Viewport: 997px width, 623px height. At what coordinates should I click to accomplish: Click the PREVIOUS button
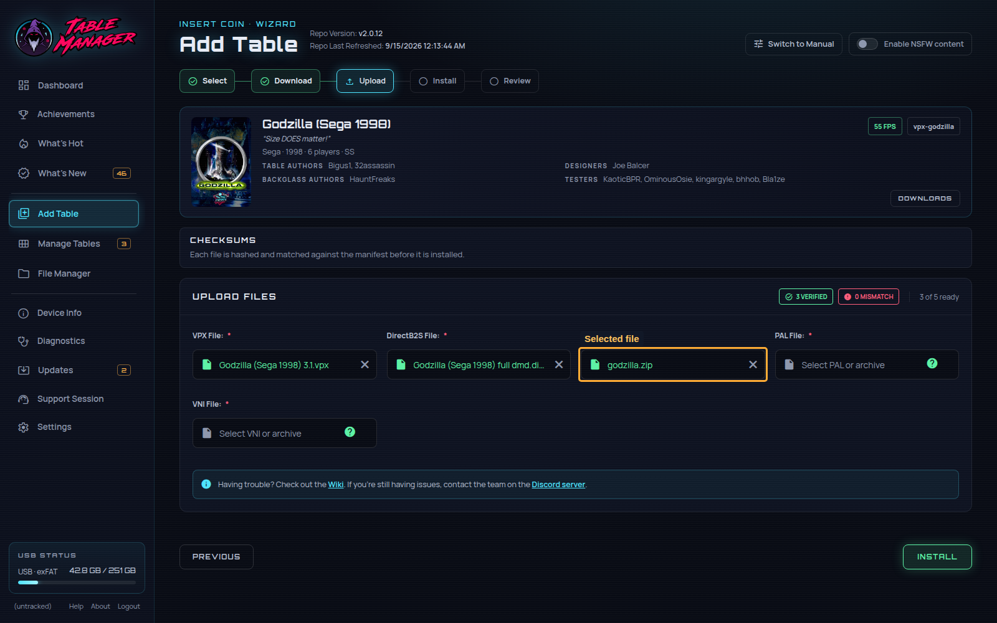coord(216,557)
